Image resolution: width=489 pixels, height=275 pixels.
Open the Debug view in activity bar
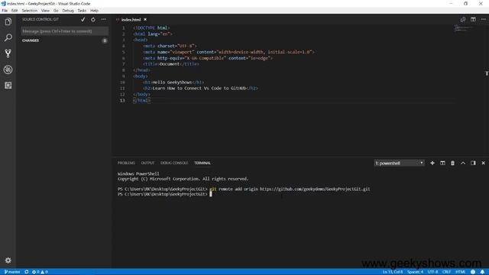click(8, 70)
